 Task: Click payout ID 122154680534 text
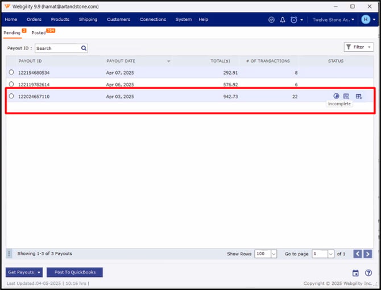click(x=34, y=73)
